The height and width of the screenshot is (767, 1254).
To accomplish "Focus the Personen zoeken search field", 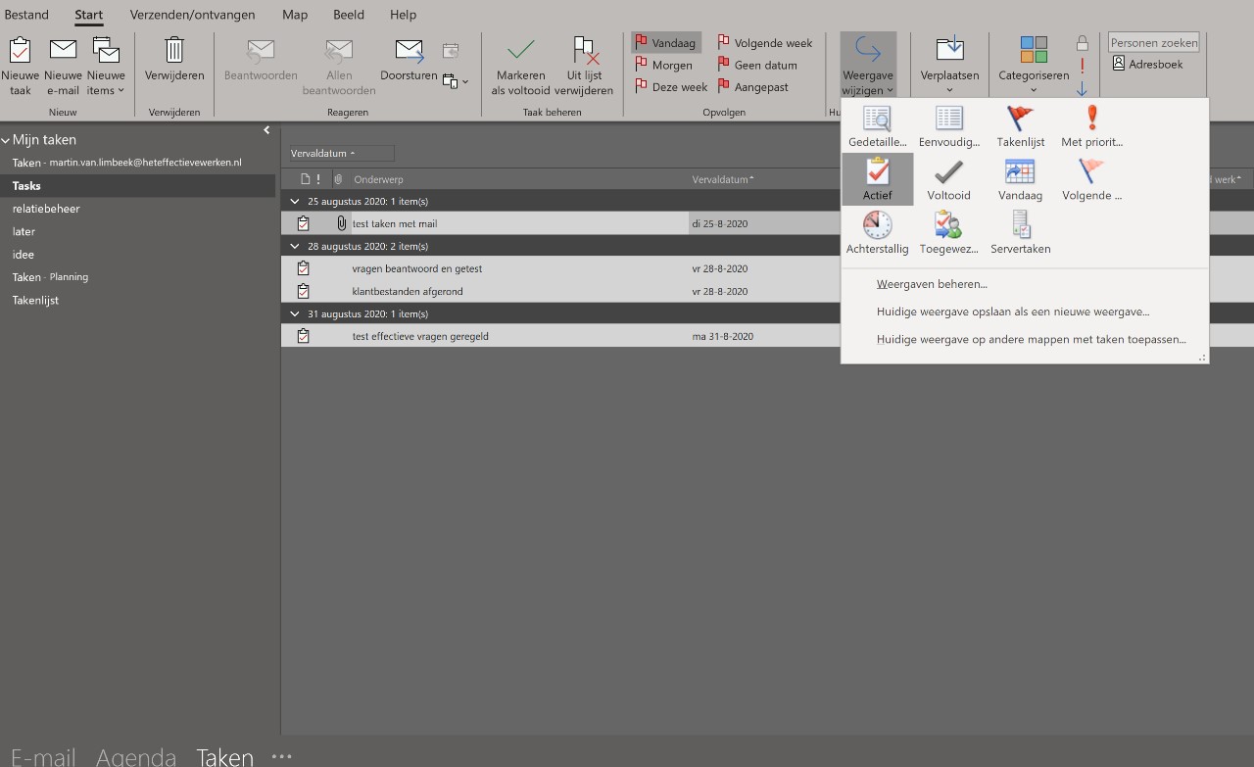I will coord(1154,42).
